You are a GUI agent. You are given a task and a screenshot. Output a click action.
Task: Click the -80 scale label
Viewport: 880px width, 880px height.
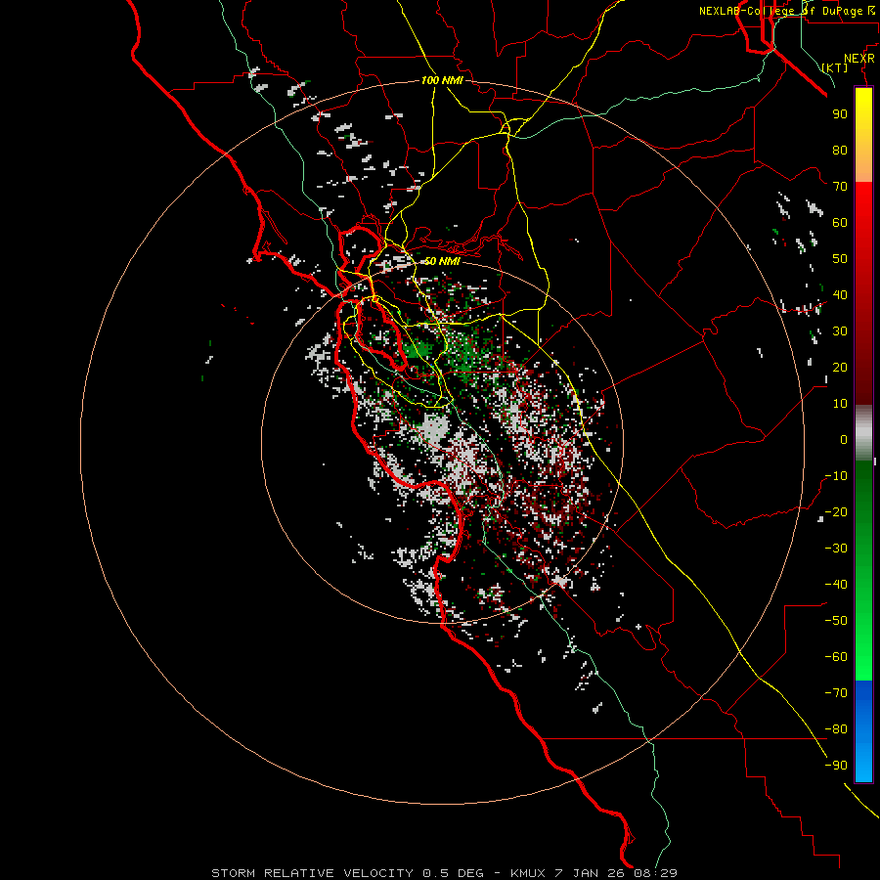coord(836,729)
